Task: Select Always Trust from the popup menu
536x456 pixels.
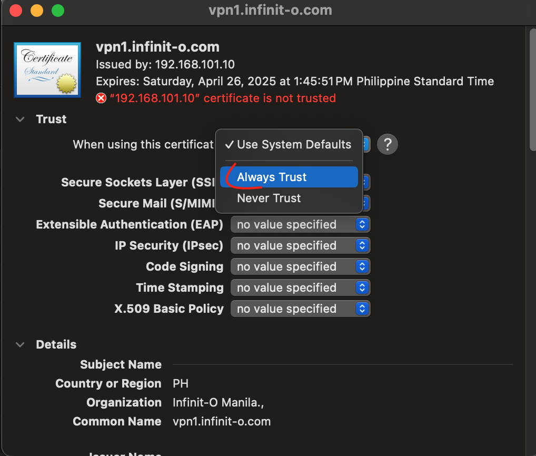Action: (x=289, y=177)
